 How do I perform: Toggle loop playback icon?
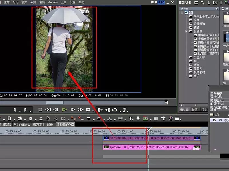(88, 110)
